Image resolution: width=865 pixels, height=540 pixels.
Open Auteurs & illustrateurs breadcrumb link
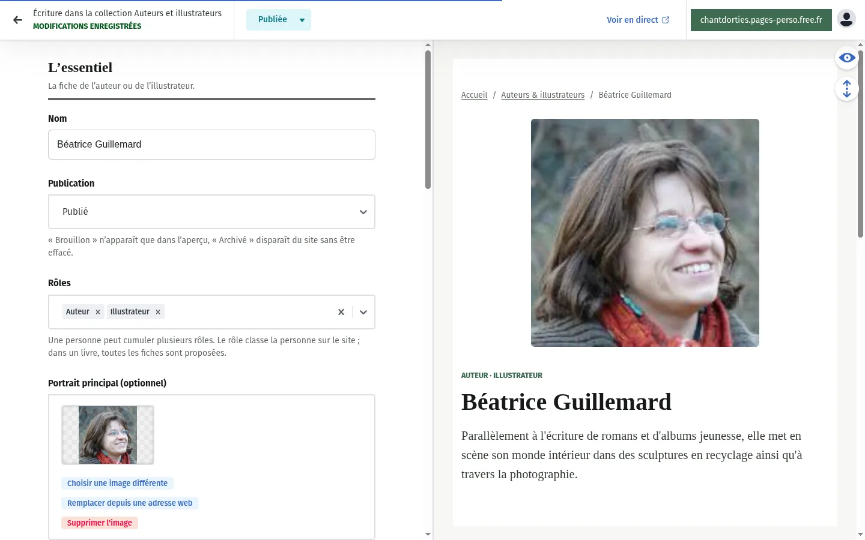[542, 95]
